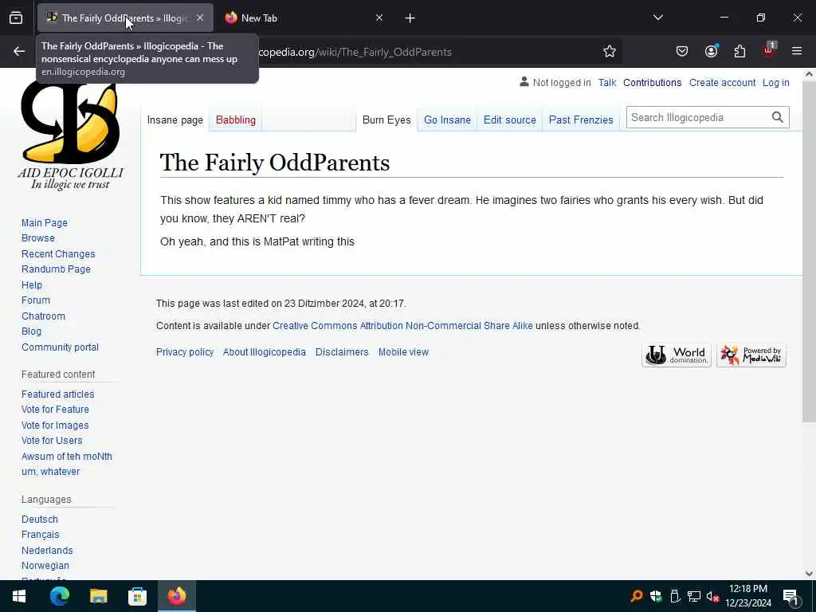Open the Windows Start menu

19,596
